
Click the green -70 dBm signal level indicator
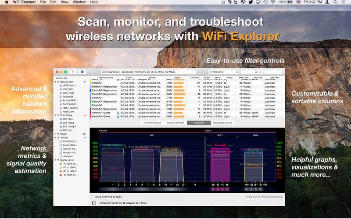(x=61, y=164)
